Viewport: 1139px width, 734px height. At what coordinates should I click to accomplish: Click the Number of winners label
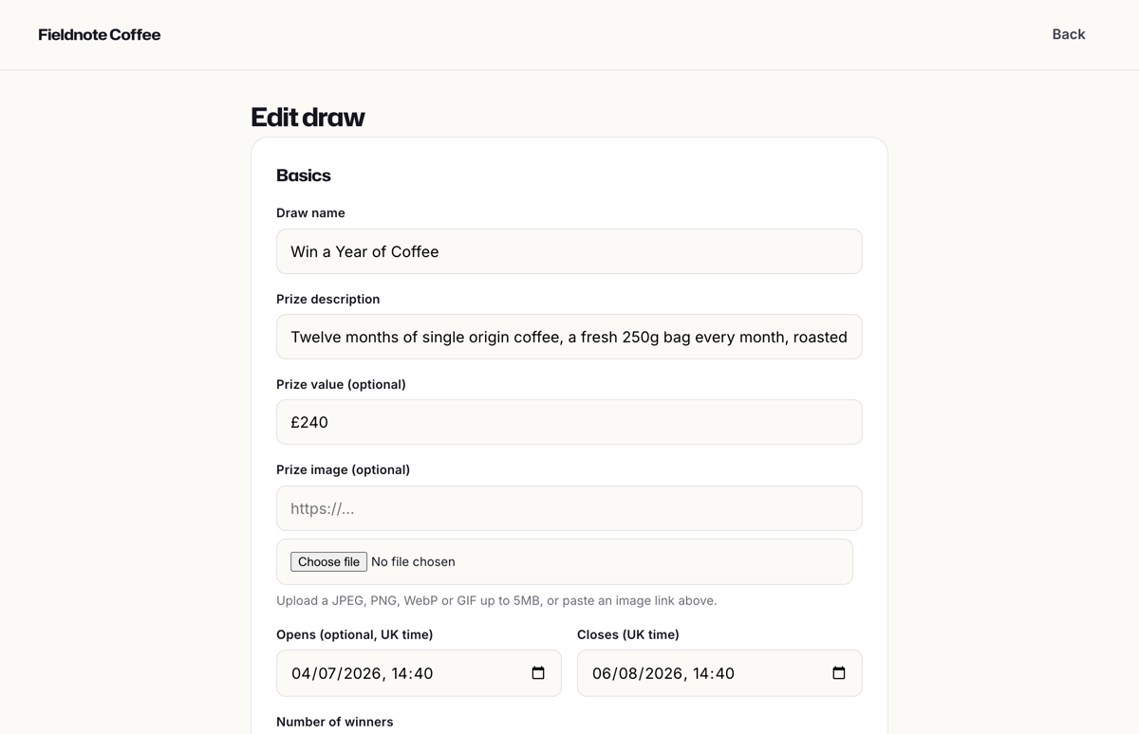[x=334, y=722]
